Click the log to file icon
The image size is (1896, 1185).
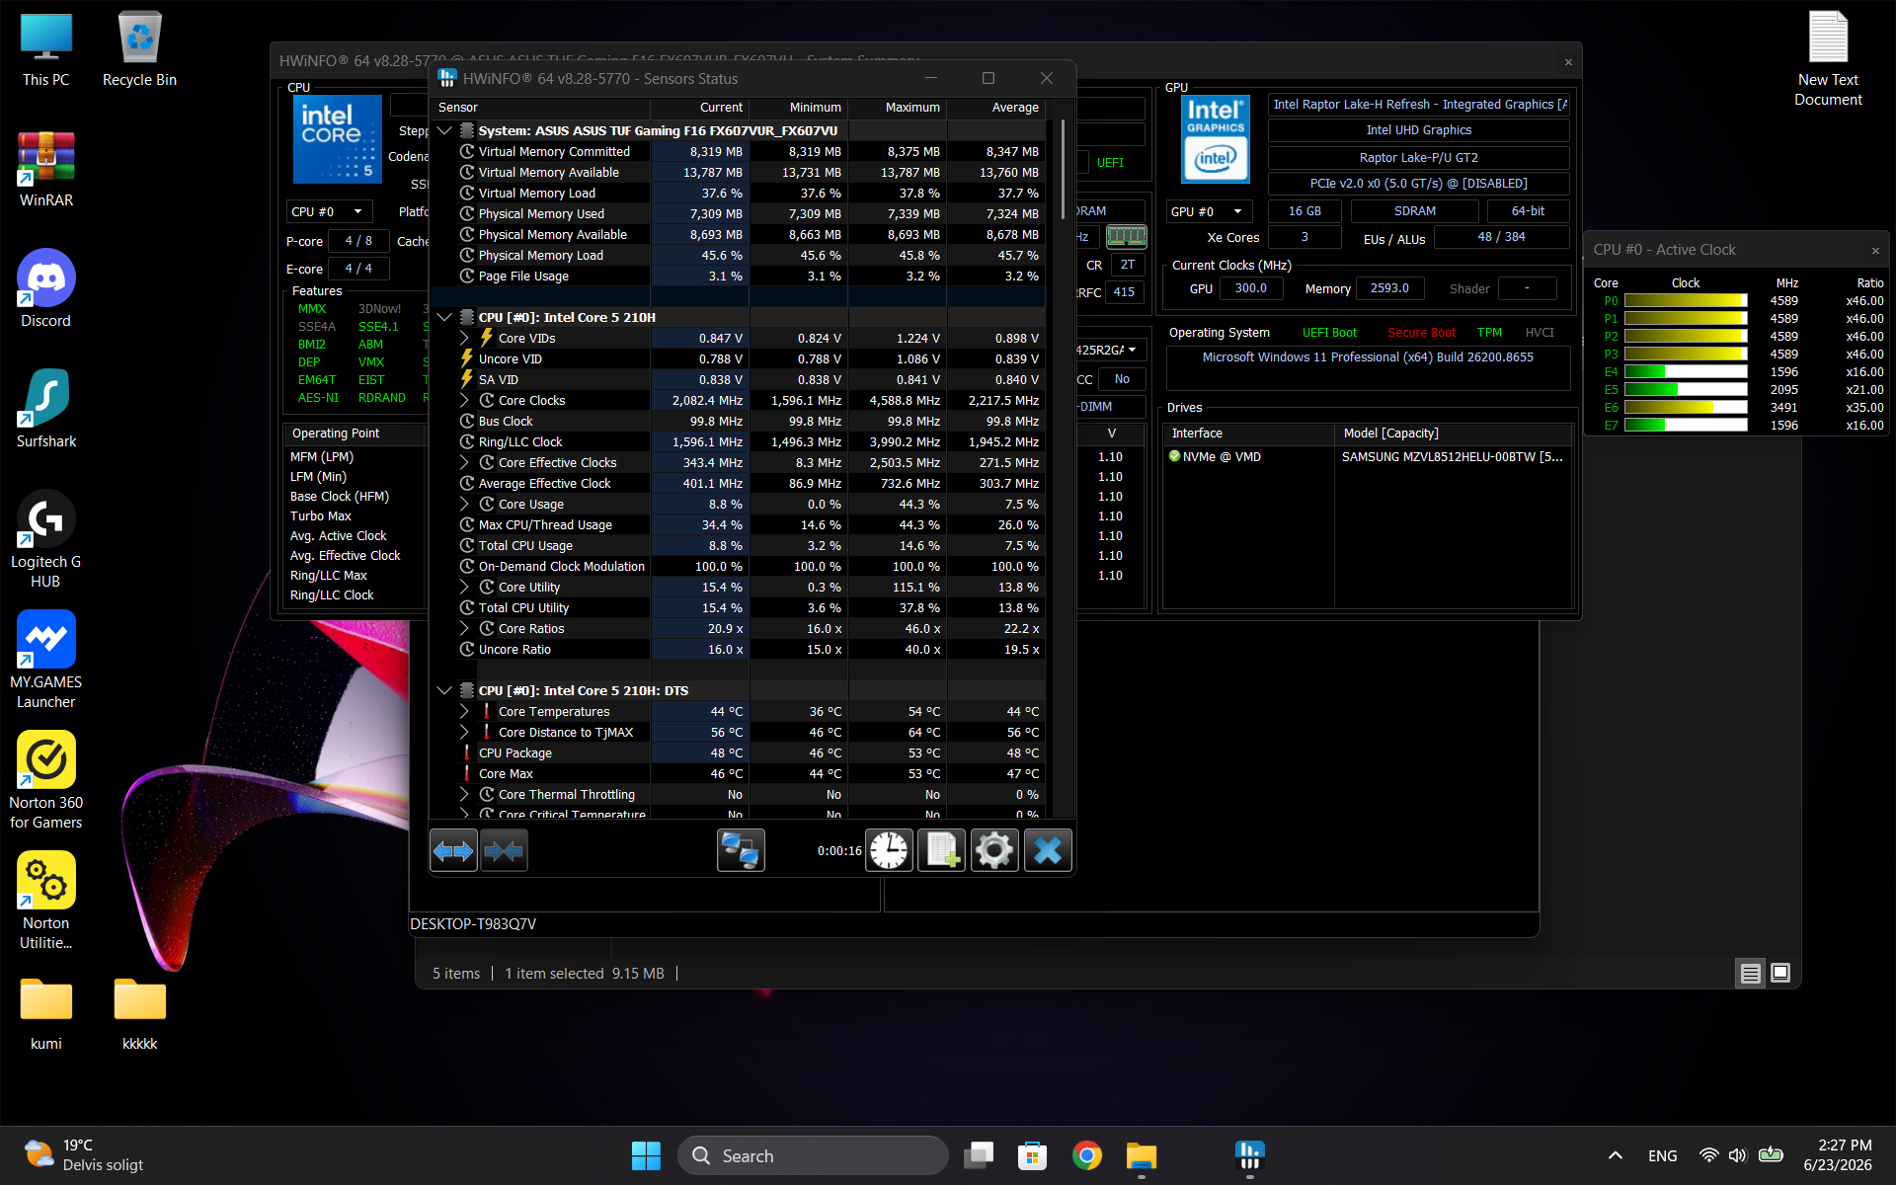click(941, 850)
